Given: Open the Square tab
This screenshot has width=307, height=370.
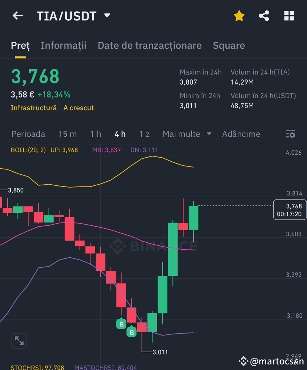Looking at the screenshot, I should pyautogui.click(x=229, y=46).
